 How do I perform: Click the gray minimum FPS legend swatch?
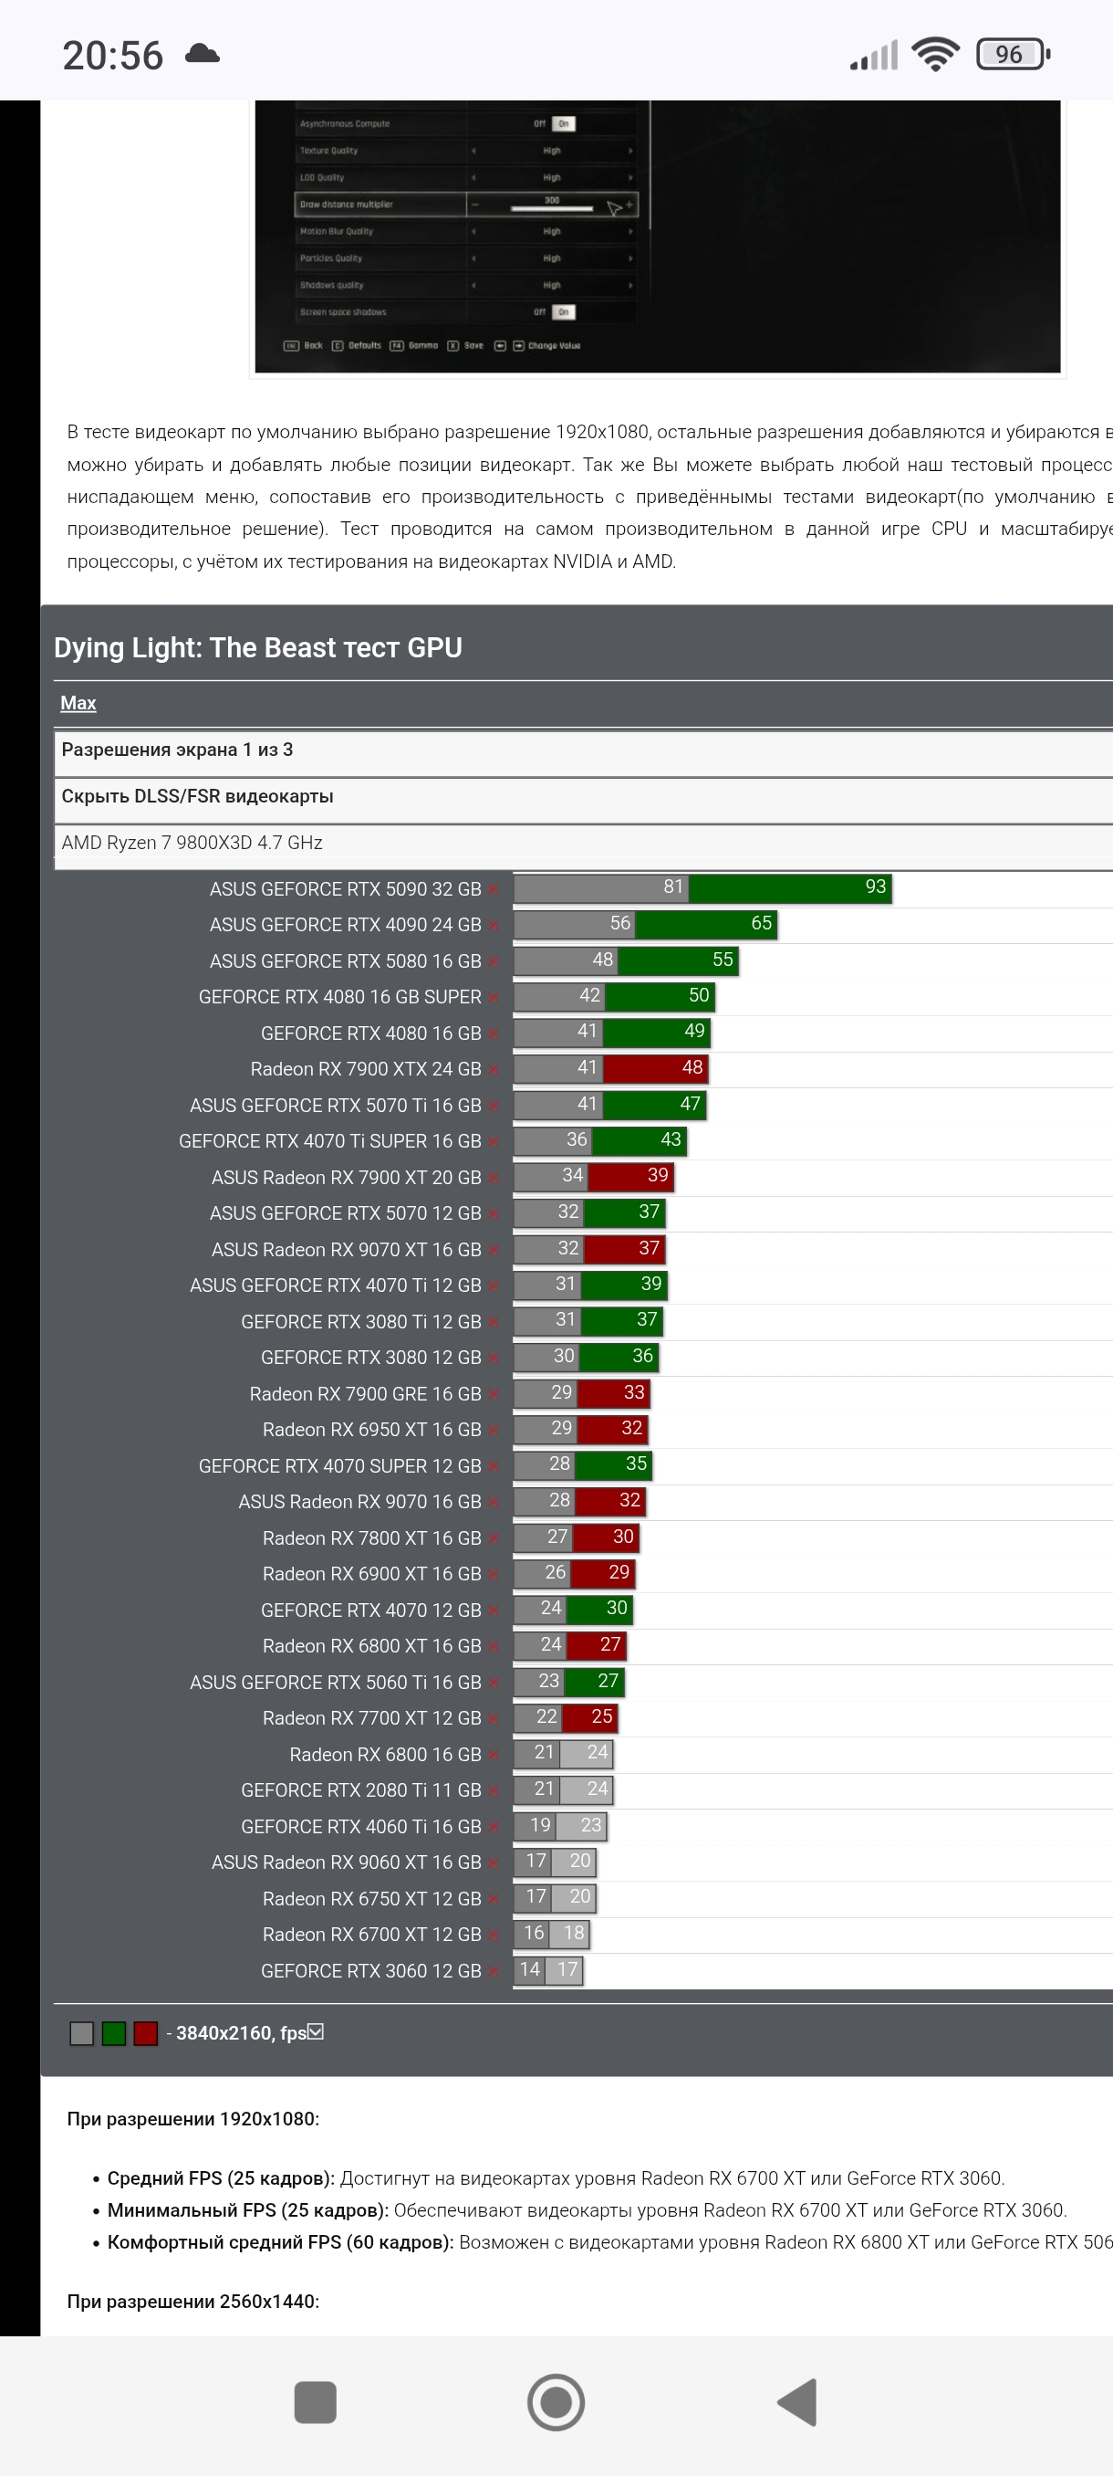point(81,2033)
